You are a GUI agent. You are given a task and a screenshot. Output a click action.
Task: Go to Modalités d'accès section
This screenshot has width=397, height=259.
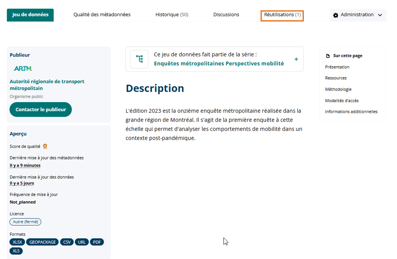pyautogui.click(x=342, y=101)
